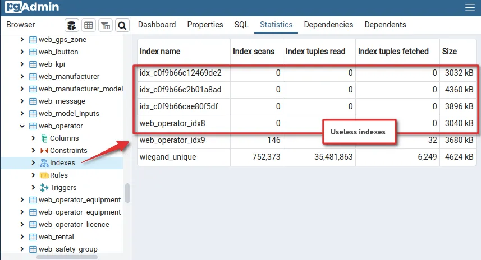Open the Search Objects magnifier icon
The height and width of the screenshot is (260, 481).
point(122,25)
